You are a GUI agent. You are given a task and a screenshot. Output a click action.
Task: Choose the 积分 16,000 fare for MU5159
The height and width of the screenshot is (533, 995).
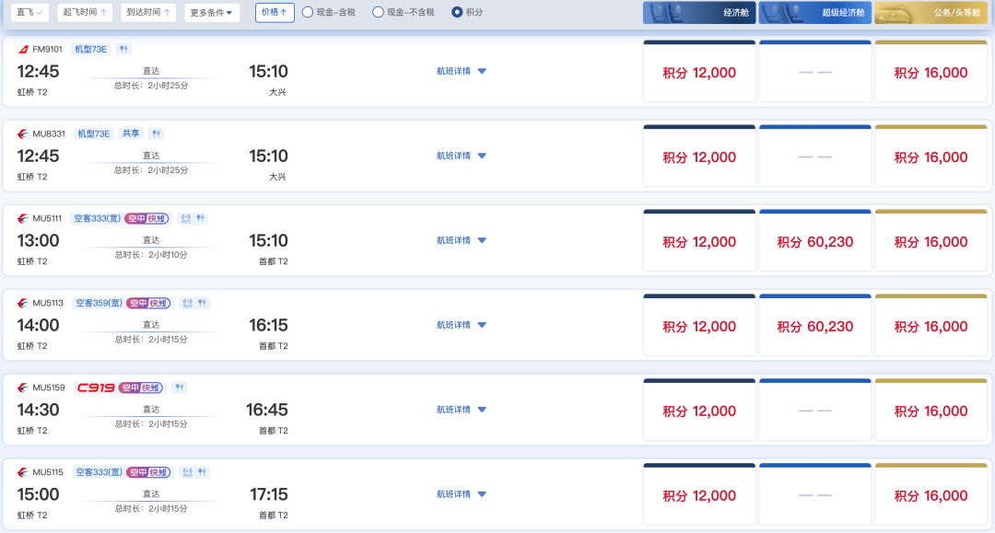[x=931, y=411]
